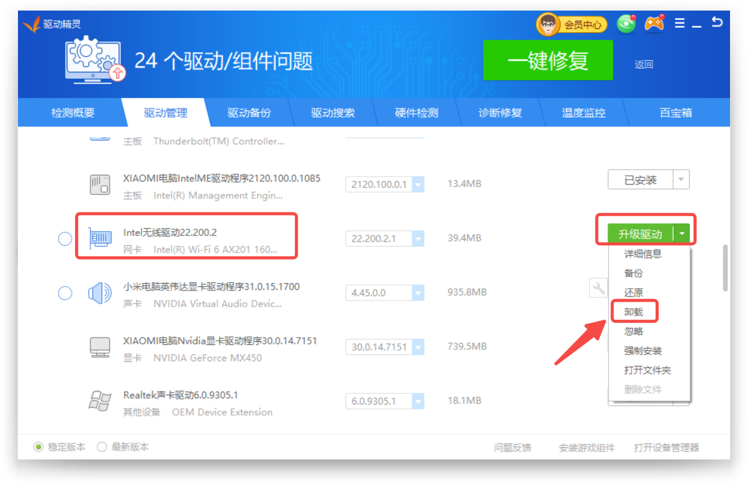Click the back arrow icon in title bar
This screenshot has width=748, height=485.
click(717, 23)
